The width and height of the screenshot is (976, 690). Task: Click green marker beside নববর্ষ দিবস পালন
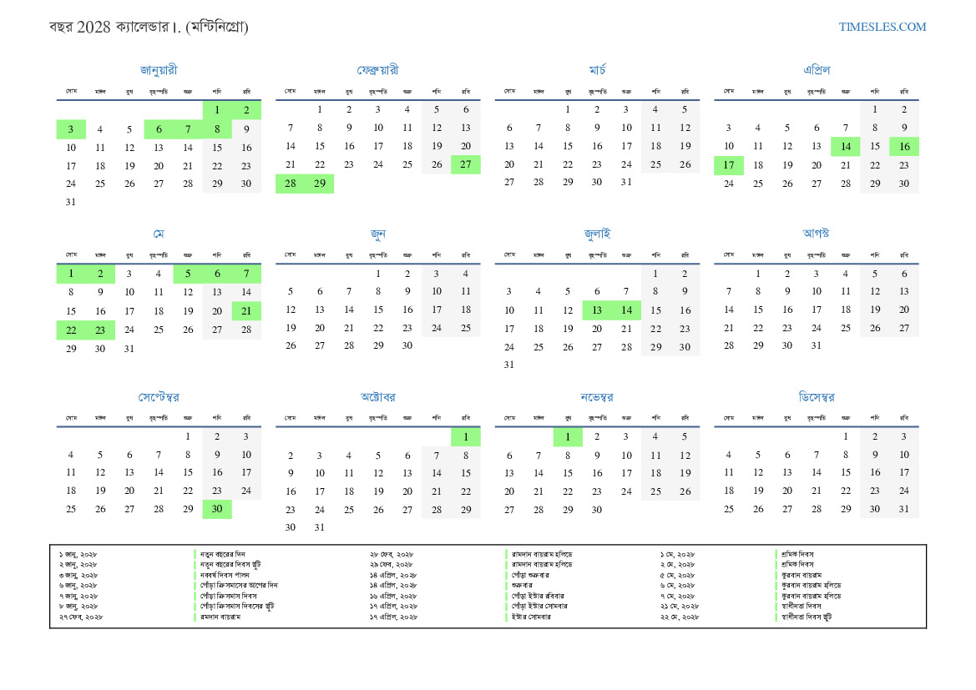pyautogui.click(x=195, y=575)
